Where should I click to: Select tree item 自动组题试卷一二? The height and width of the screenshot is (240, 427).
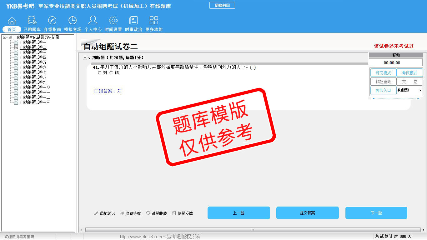point(35,97)
